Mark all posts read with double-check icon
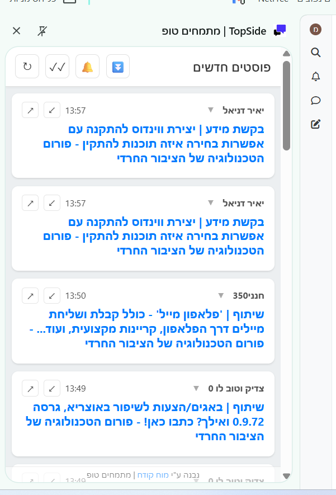The width and height of the screenshot is (336, 495). point(57,67)
